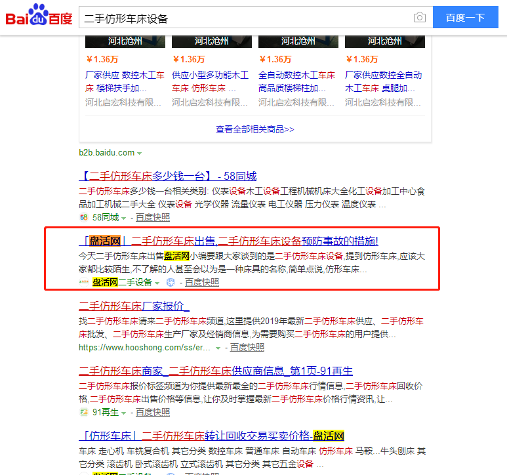Click seller name under 供应小型多功能木工车床

click(210, 103)
